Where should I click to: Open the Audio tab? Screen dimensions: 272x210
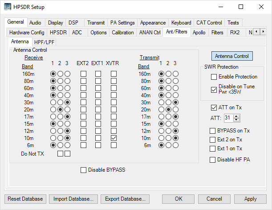point(35,23)
